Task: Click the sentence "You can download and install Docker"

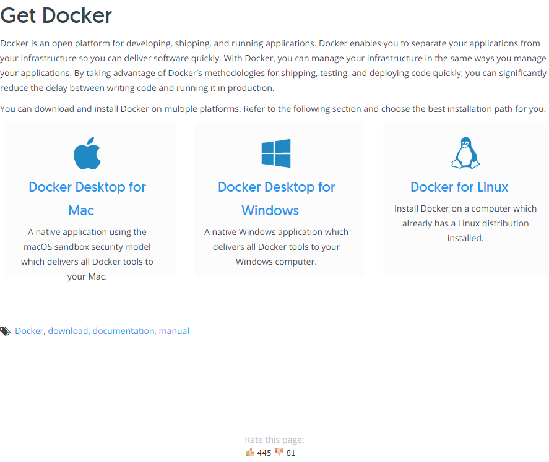Action: pyautogui.click(x=273, y=109)
